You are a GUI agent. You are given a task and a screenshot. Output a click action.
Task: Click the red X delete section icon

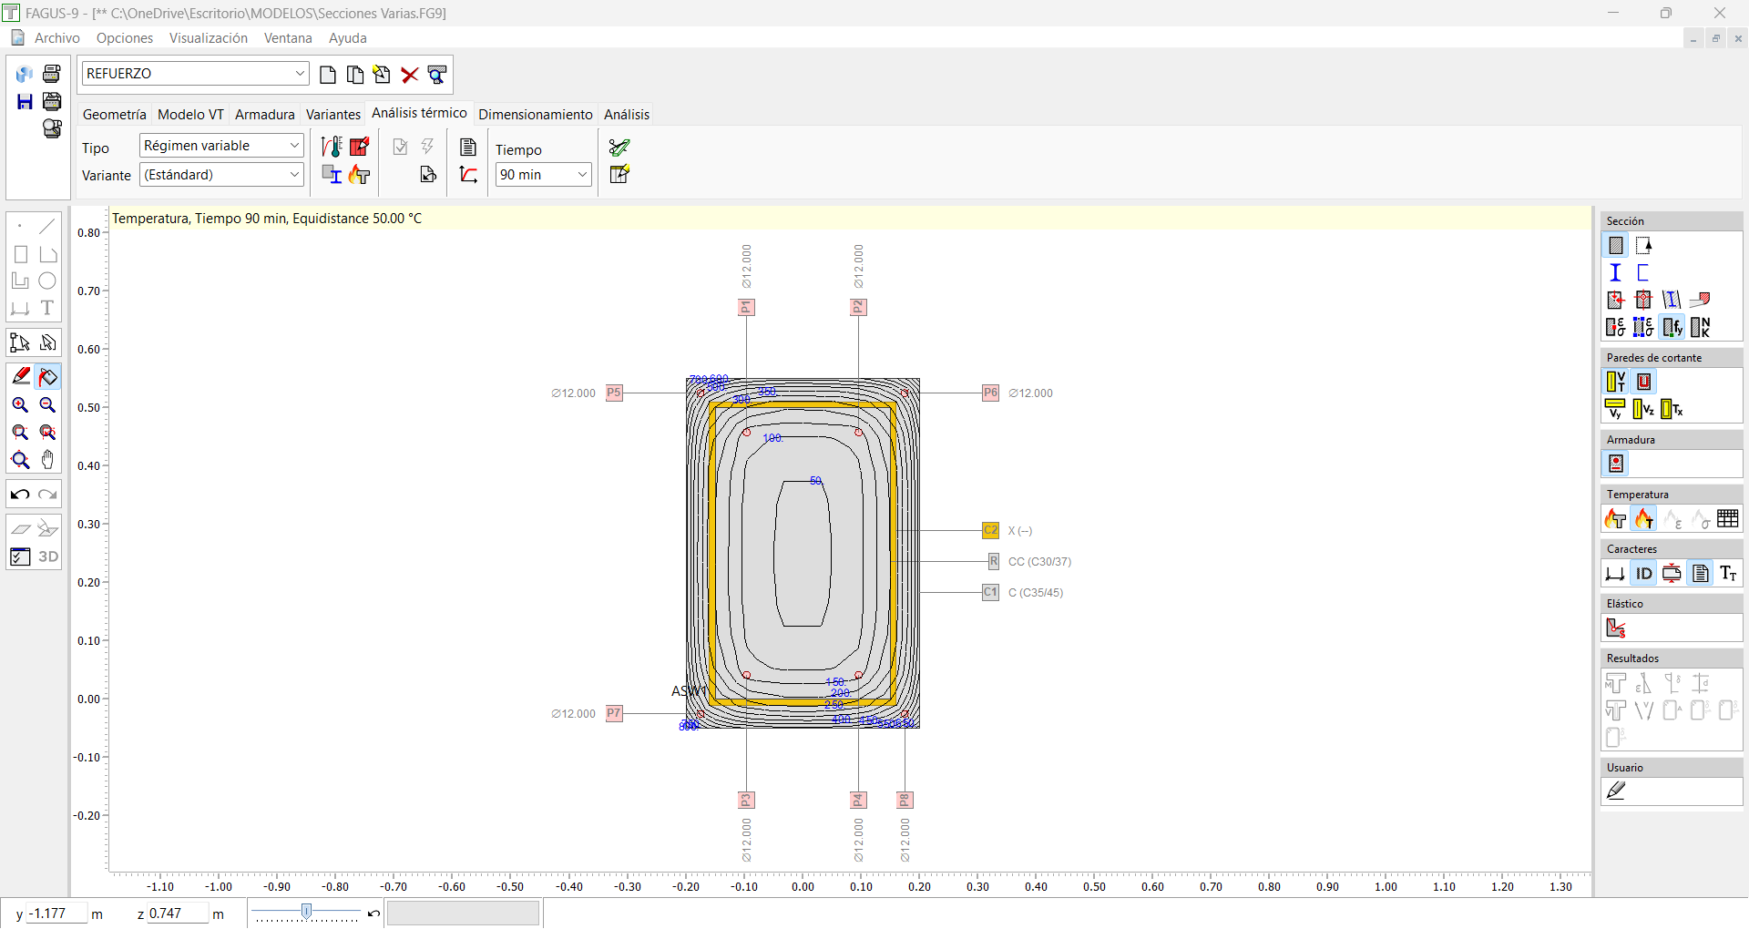tap(410, 75)
